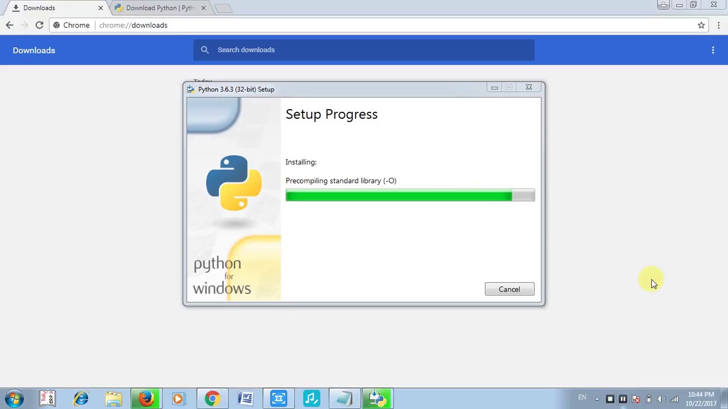Screen dimensions: 728x409
Task: Click the EN language indicator
Action: click(x=582, y=398)
